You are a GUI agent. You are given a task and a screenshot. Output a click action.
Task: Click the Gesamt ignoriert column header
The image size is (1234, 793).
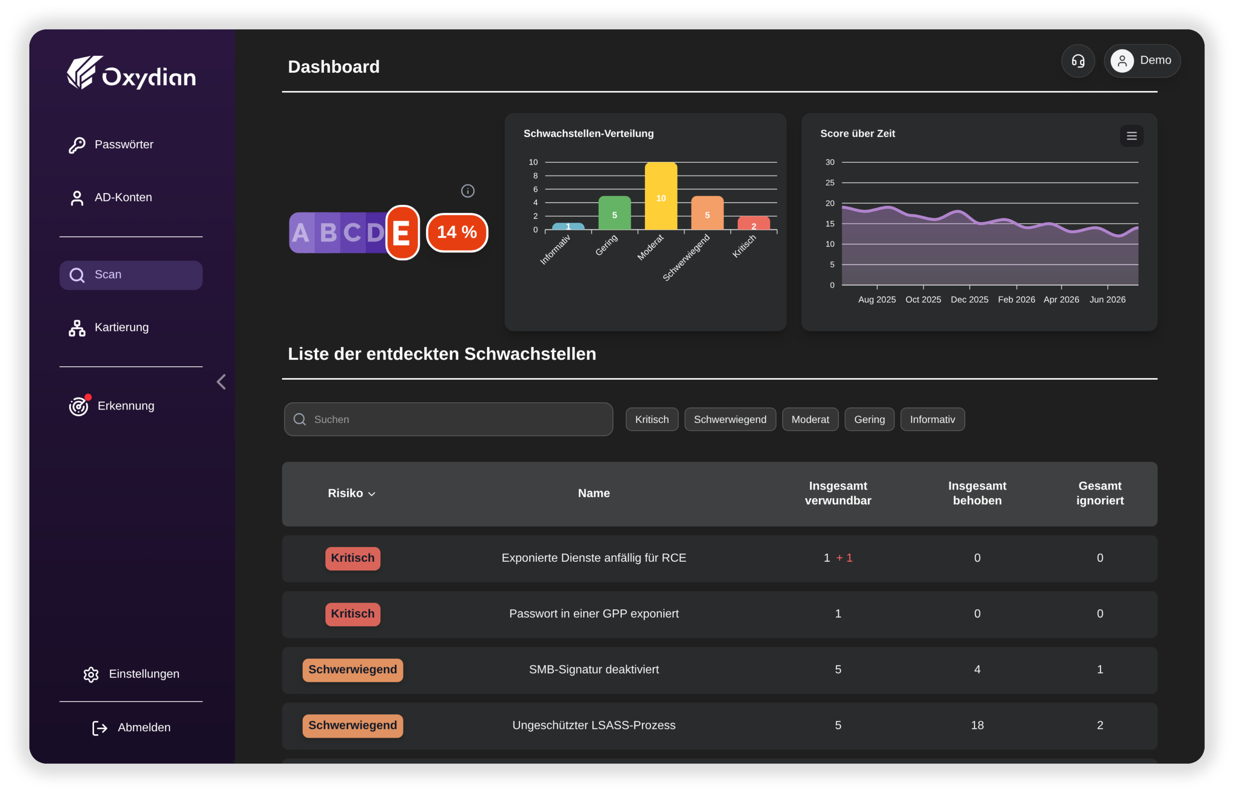[x=1100, y=493]
